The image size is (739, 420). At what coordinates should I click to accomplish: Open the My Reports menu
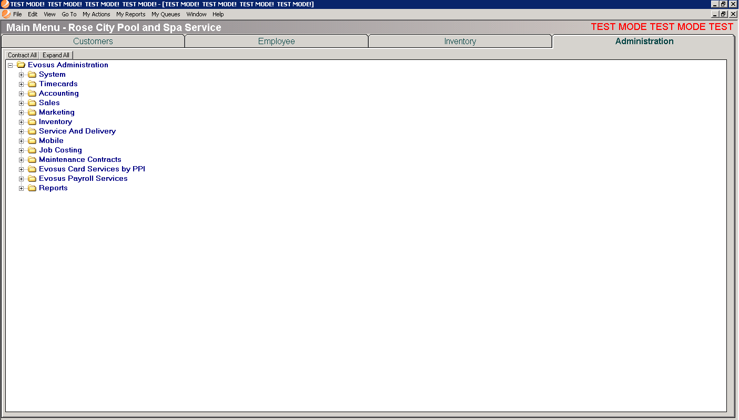[131, 14]
